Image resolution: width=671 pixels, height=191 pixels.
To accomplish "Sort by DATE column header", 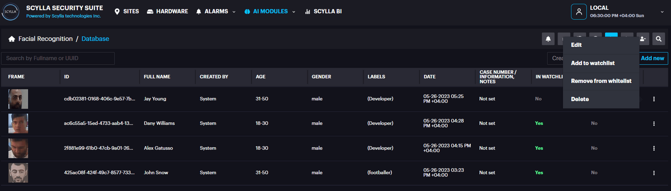I will tap(430, 77).
